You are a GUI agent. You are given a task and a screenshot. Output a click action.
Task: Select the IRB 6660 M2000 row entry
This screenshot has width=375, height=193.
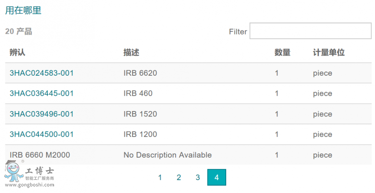[40, 155]
